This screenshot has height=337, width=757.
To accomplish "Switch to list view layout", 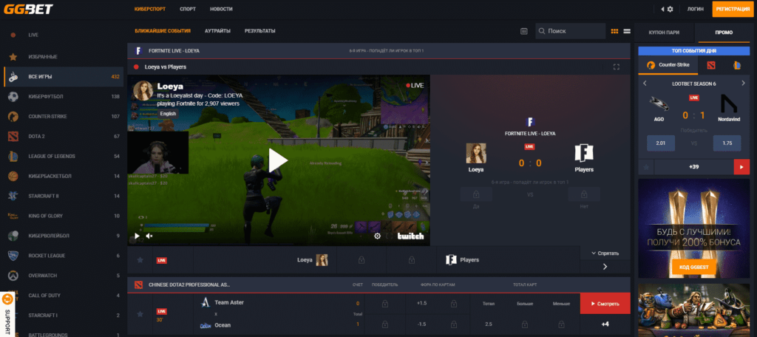I will tap(627, 31).
